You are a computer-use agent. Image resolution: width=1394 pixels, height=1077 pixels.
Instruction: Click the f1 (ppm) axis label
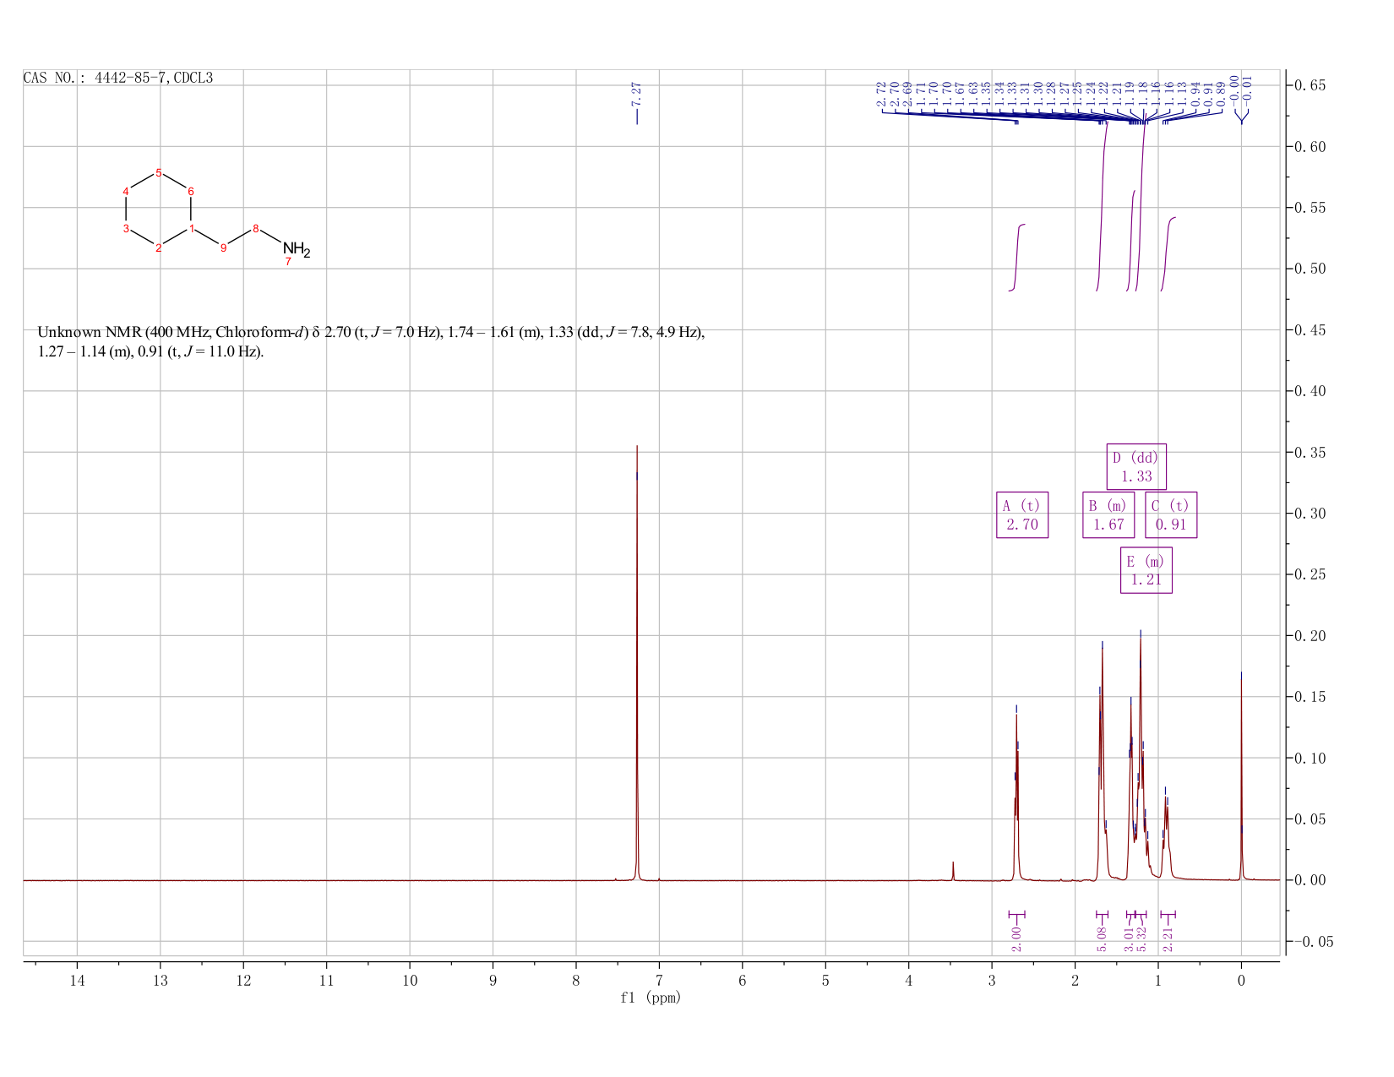[x=651, y=998]
